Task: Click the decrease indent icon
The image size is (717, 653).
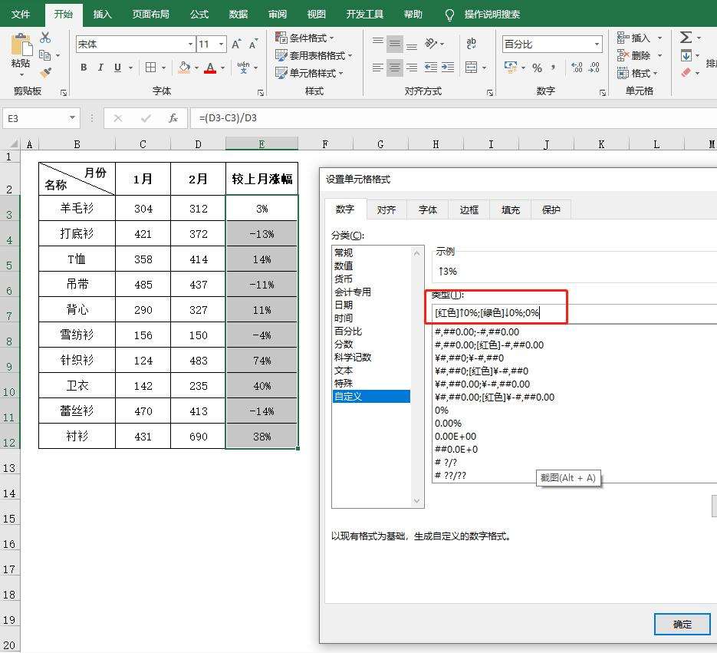Action: point(431,68)
